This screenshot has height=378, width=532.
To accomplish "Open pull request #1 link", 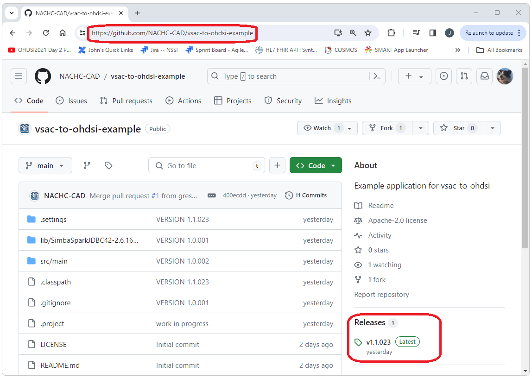I will (155, 195).
